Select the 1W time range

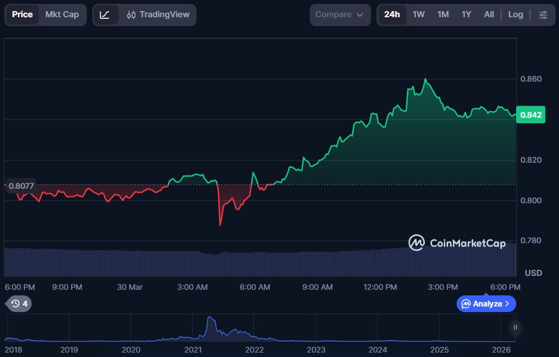418,15
